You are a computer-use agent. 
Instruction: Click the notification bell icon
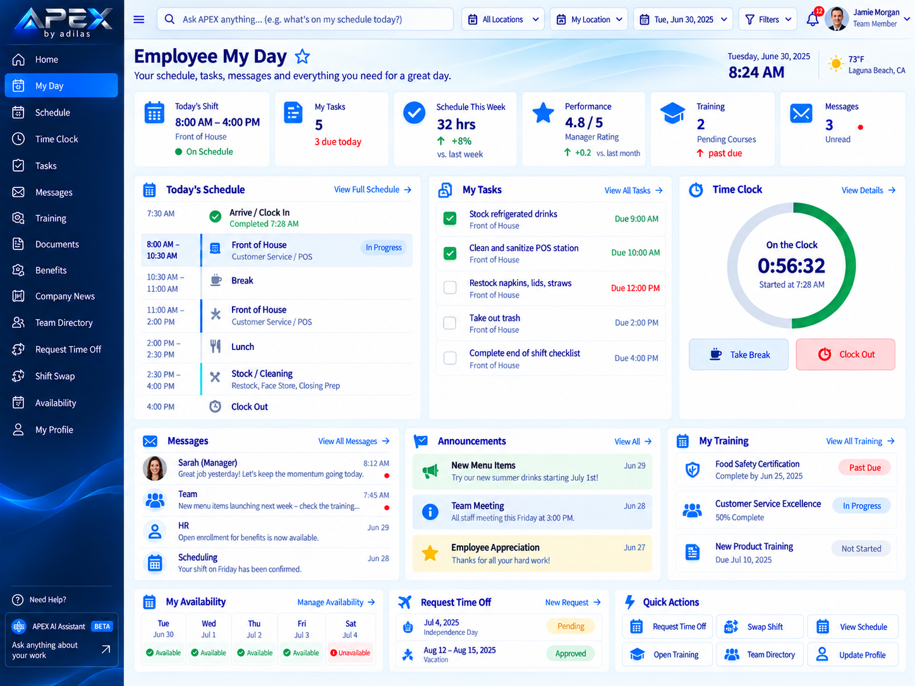click(x=813, y=20)
